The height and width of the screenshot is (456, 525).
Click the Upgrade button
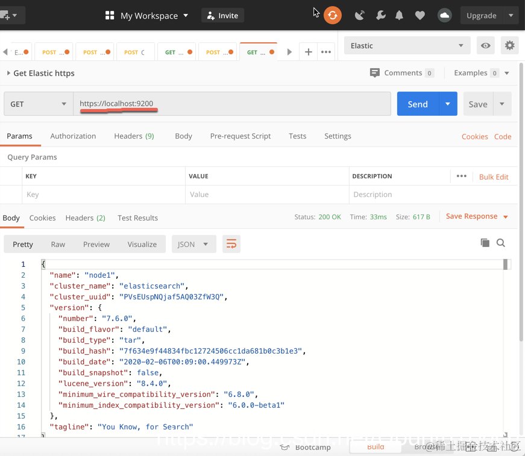pos(482,16)
